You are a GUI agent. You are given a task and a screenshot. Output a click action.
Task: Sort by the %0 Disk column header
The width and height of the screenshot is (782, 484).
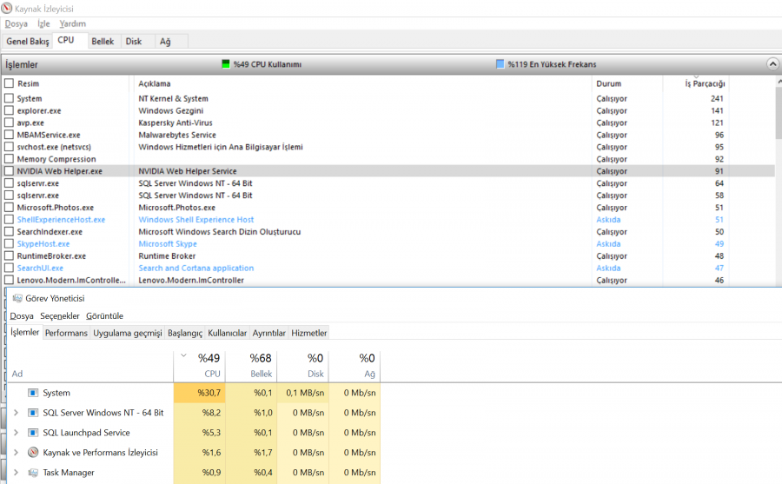[x=302, y=365]
